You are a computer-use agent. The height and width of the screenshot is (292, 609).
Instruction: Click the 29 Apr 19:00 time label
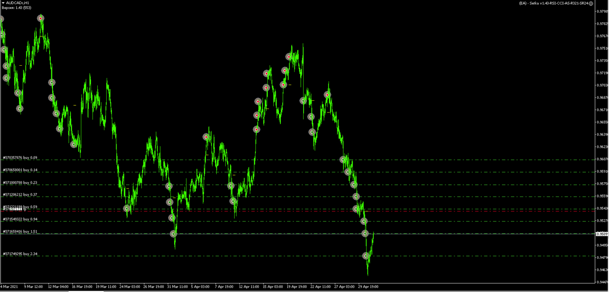(x=368, y=286)
